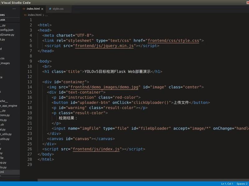Open the file ending in ets.py
Image resolution: width=249 pixels, height=186 pixels.
(x=3, y=120)
